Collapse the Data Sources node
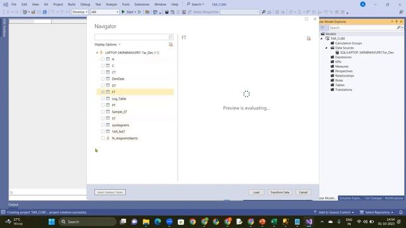 pyautogui.click(x=326, y=48)
